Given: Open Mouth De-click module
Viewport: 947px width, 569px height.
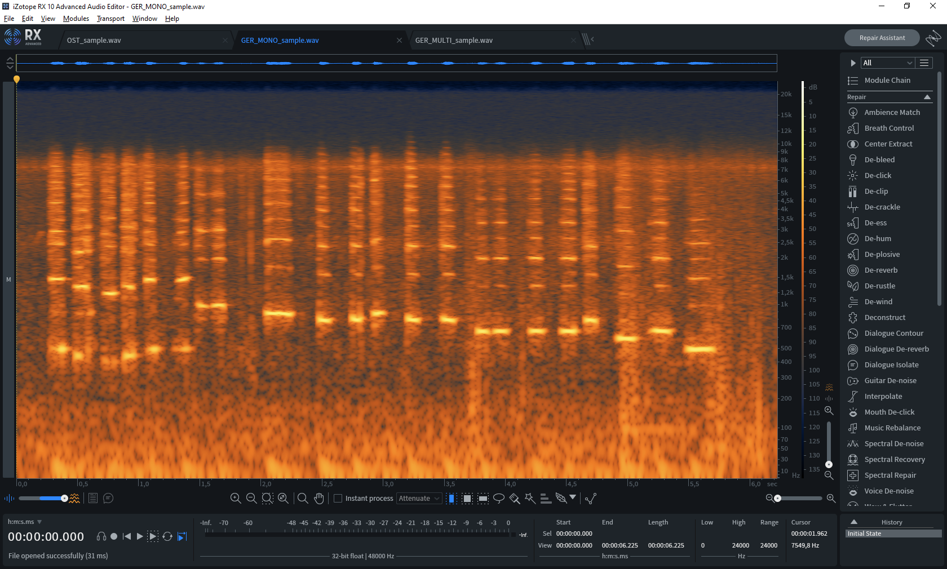Looking at the screenshot, I should pyautogui.click(x=888, y=412).
